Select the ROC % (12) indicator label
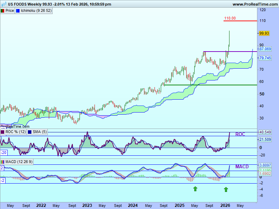 click(15, 132)
